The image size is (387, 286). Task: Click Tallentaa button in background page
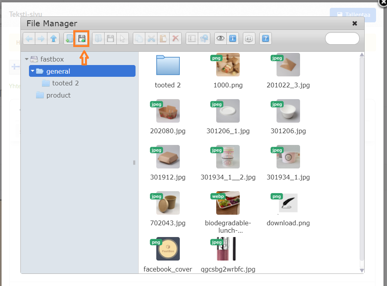(353, 15)
